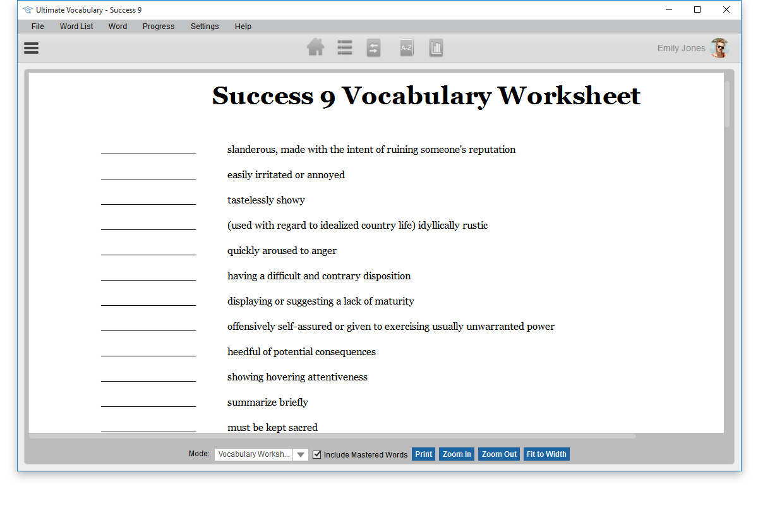Click Emily Jones profile avatar
The width and height of the screenshot is (758, 527).
coord(719,48)
